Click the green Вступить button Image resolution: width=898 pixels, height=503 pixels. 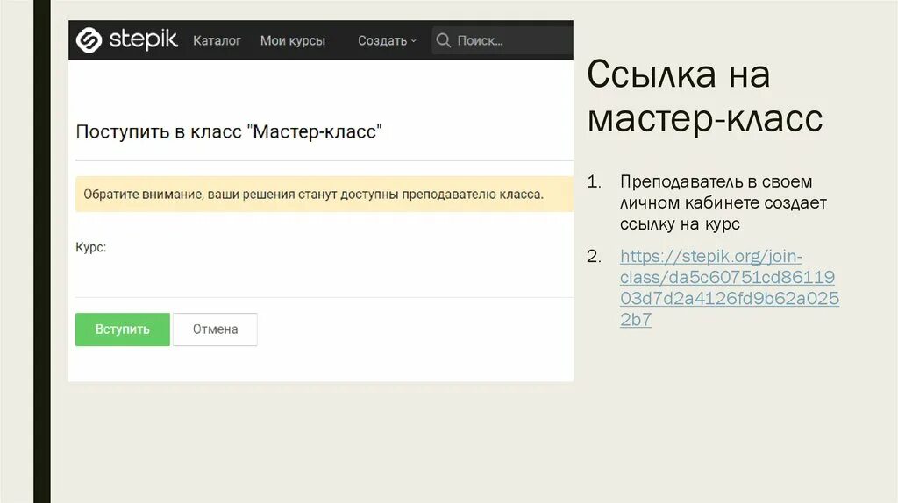coord(123,329)
